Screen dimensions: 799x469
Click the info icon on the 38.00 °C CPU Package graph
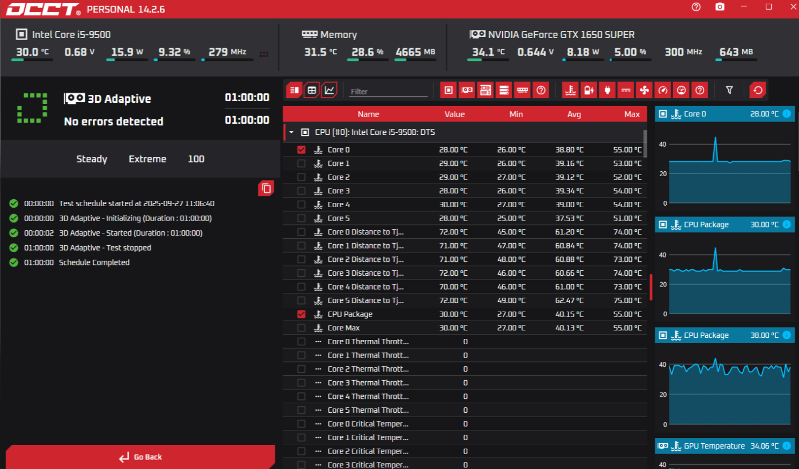(x=787, y=335)
